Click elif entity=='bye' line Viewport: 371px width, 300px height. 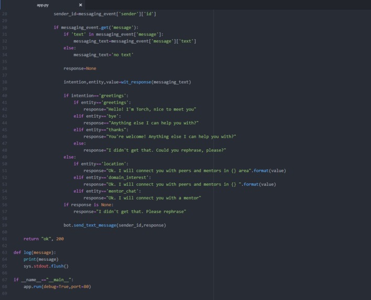[x=97, y=116]
